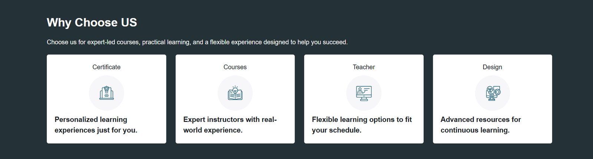Select the Certificate card title
593x159 pixels.
click(x=106, y=67)
